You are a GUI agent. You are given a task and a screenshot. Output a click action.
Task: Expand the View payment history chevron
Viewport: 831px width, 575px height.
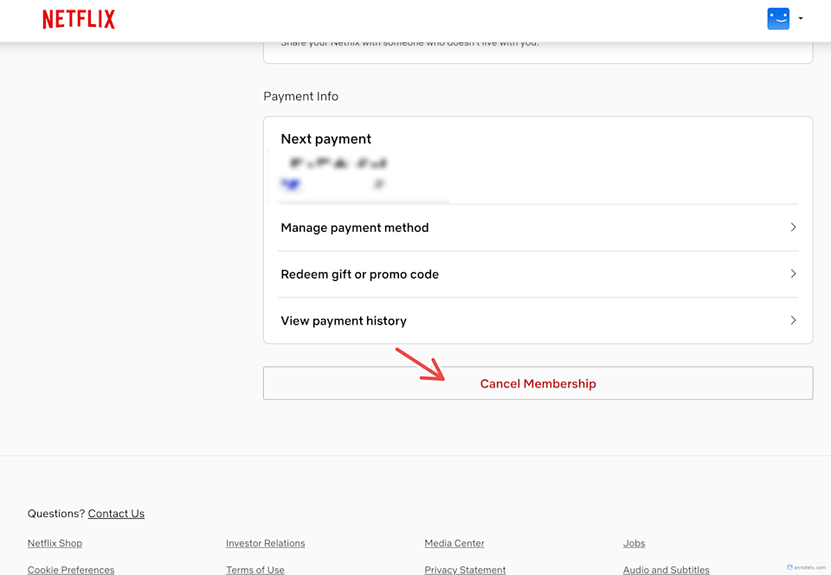coord(793,320)
